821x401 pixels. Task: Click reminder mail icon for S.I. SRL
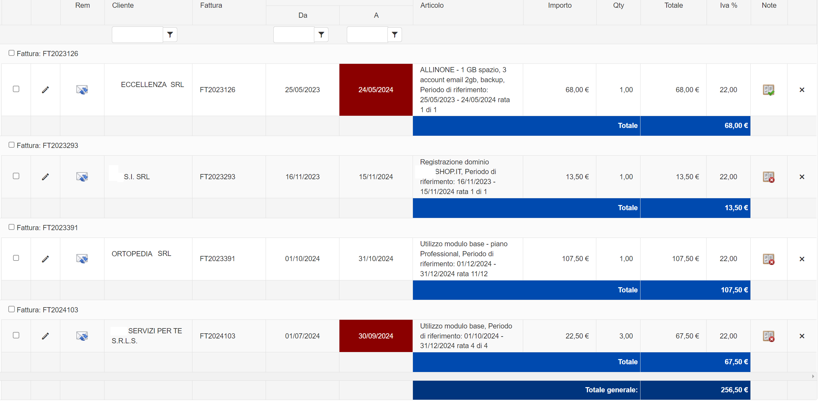(x=82, y=177)
